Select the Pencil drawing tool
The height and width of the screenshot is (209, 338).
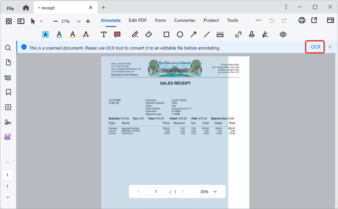coord(135,34)
